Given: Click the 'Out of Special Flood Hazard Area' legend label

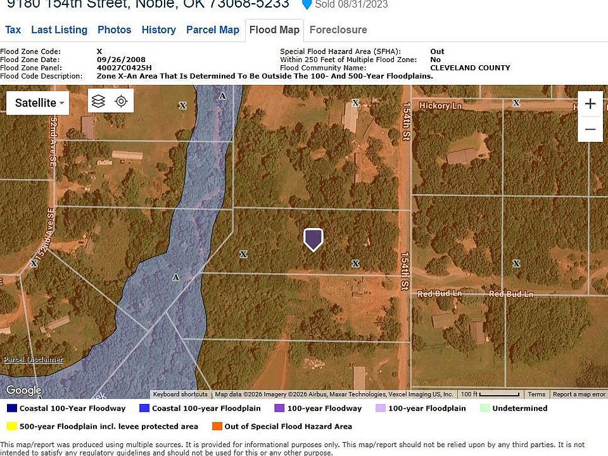Looking at the screenshot, I should pos(288,426).
